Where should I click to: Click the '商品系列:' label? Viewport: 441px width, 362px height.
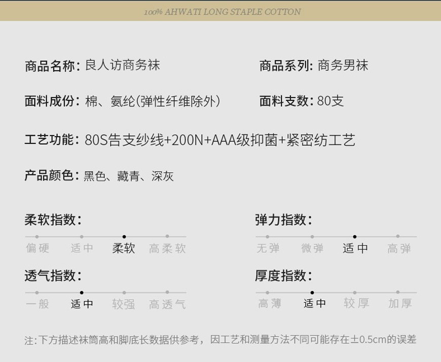286,66
